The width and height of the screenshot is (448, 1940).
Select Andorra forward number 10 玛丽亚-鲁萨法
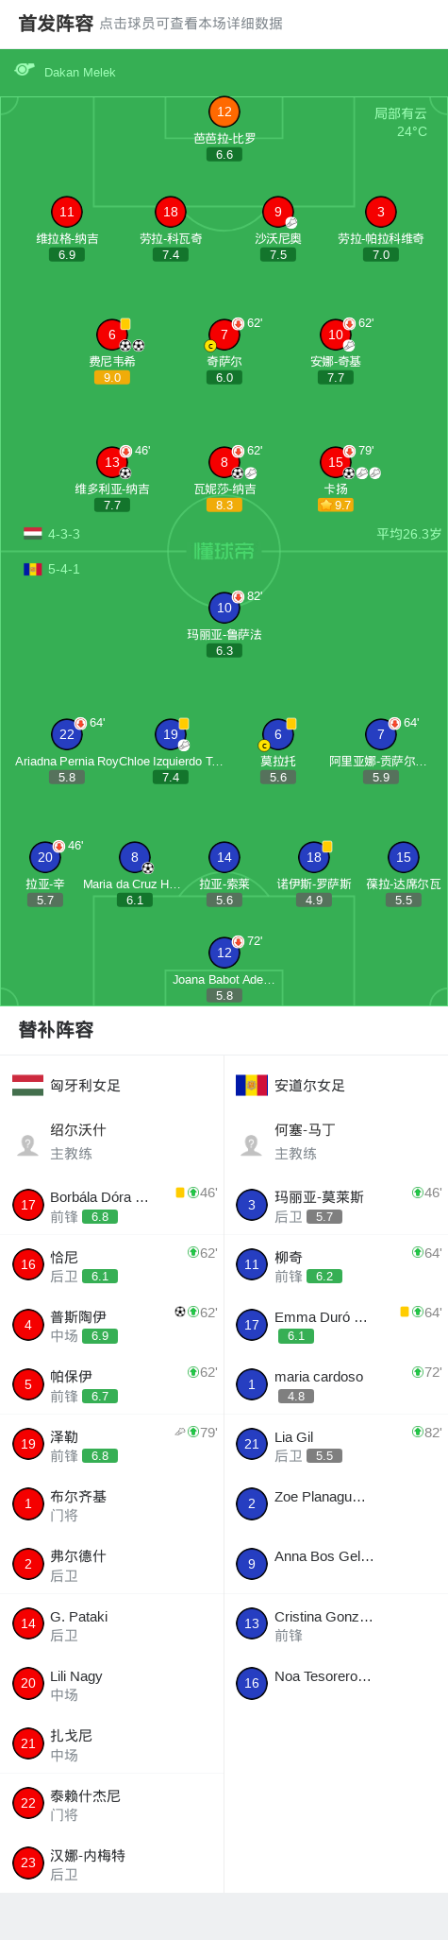click(224, 608)
